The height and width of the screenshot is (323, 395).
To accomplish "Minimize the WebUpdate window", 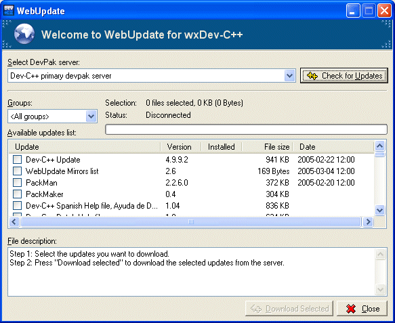I will 353,11.
